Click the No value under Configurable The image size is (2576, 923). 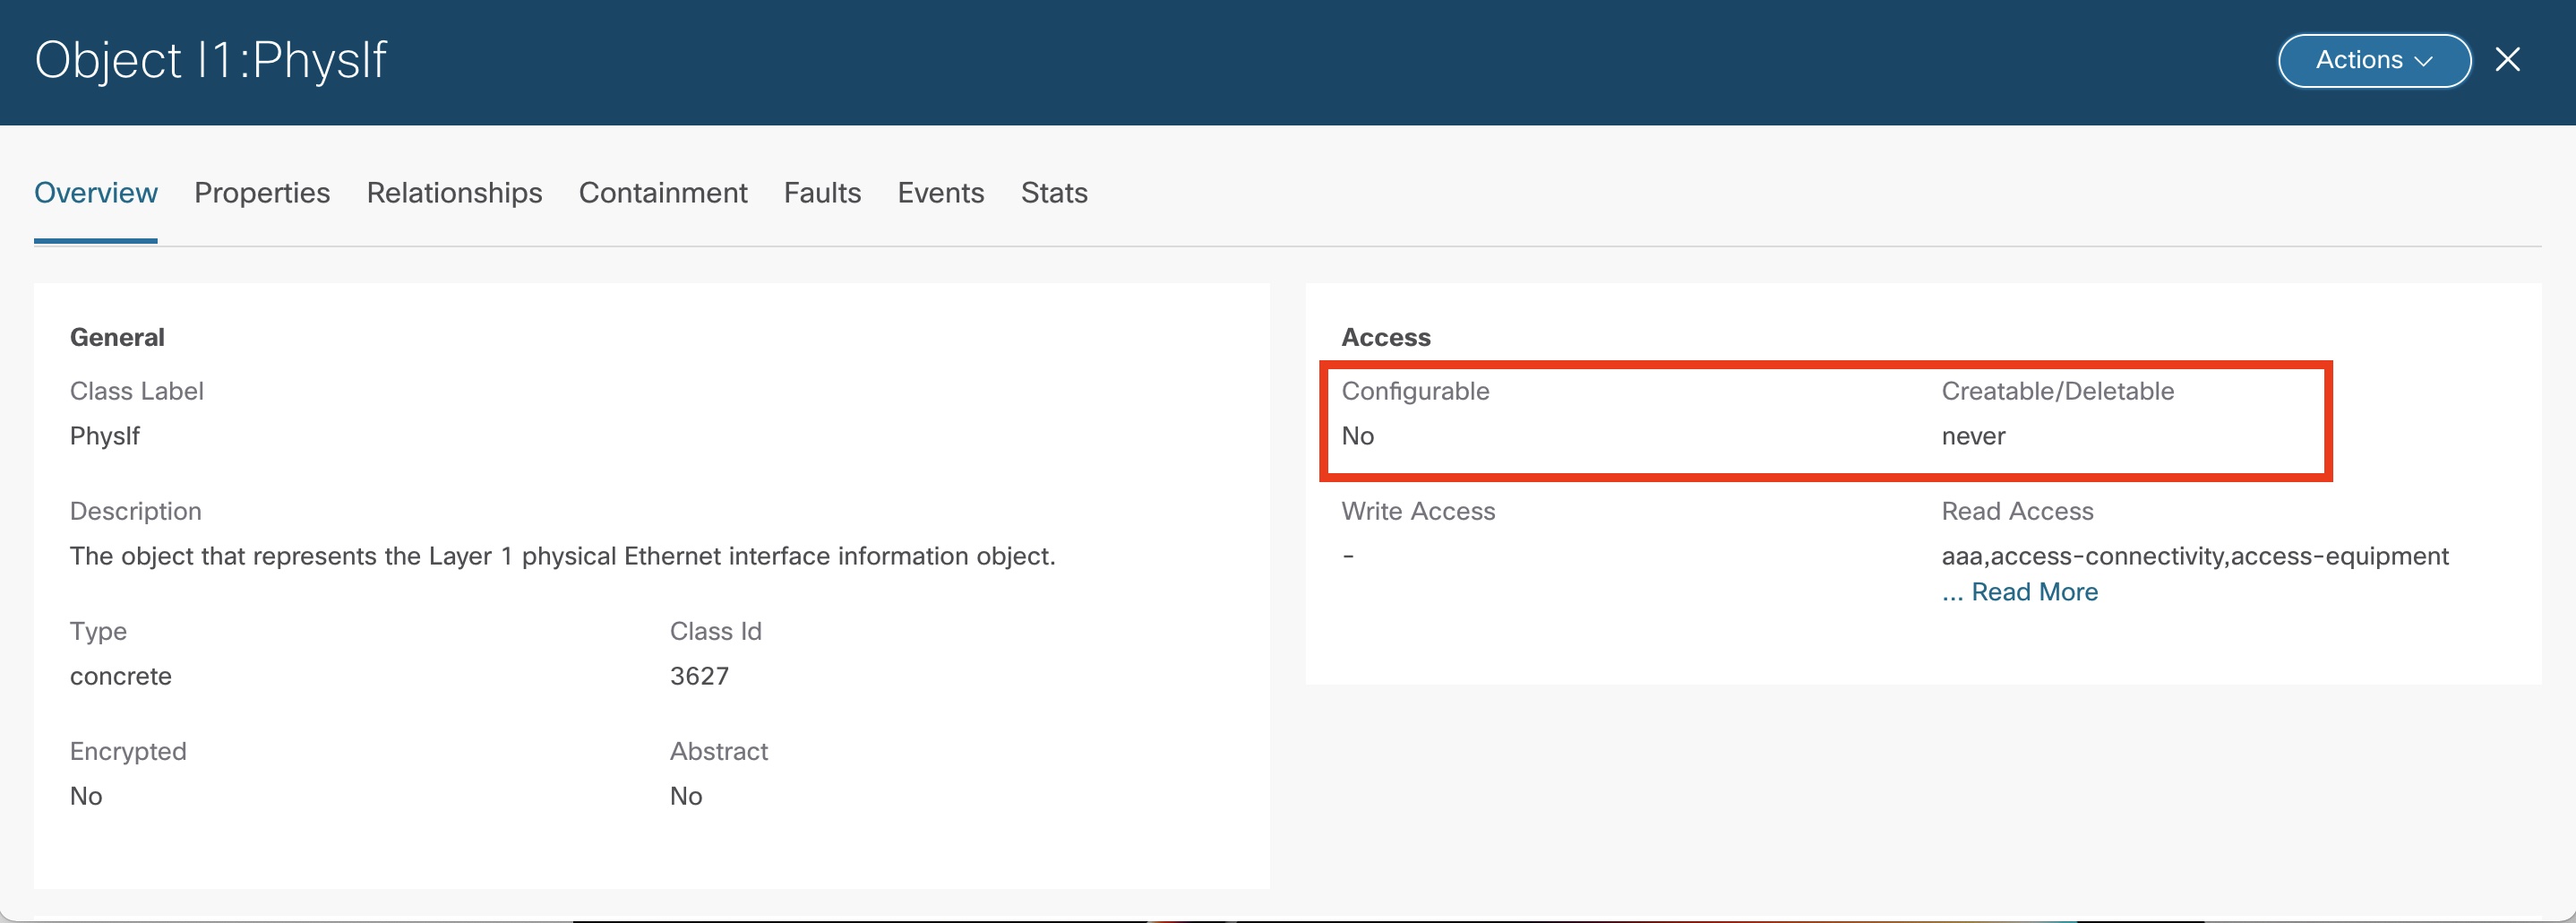coord(1357,436)
